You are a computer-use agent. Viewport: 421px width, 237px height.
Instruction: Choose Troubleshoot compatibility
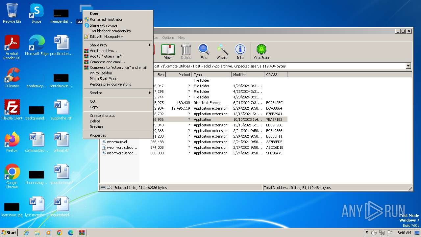click(x=118, y=31)
